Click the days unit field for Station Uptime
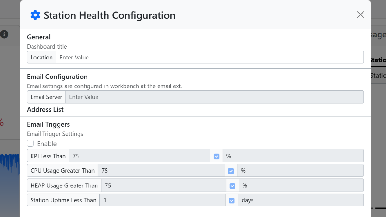 [x=300, y=201]
